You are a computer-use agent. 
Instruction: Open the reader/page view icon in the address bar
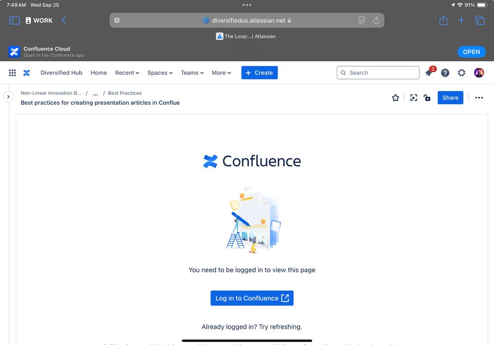[361, 20]
